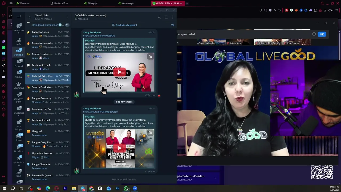Switch to the Mi equipo browser tab
The height and width of the screenshot is (192, 341).
[91, 3]
